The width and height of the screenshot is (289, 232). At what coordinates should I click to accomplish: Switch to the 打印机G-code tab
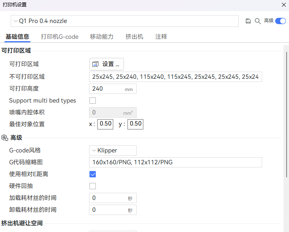[60, 37]
